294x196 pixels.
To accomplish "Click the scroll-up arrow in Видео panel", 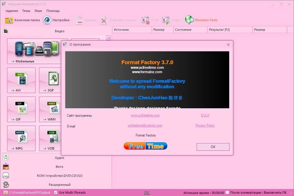I will (108, 38).
